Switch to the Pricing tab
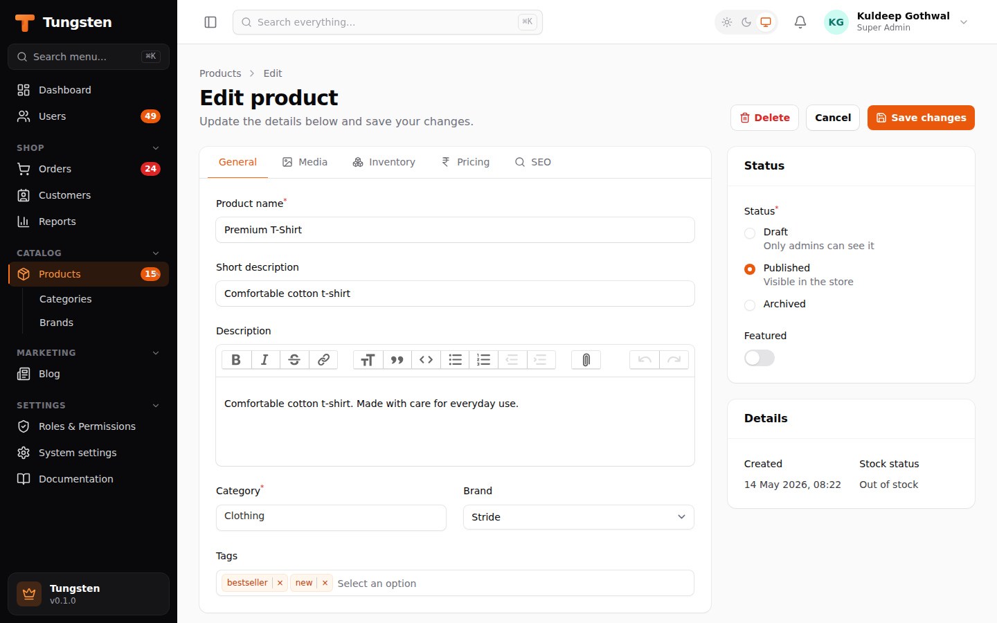Screen dimensions: 997x623 [465, 162]
